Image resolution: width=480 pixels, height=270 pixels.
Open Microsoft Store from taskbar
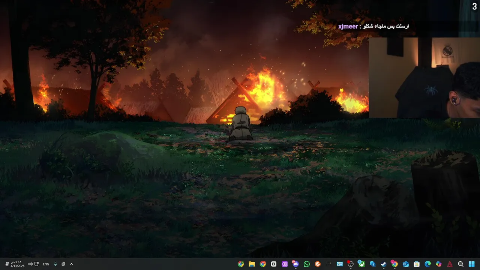417,264
